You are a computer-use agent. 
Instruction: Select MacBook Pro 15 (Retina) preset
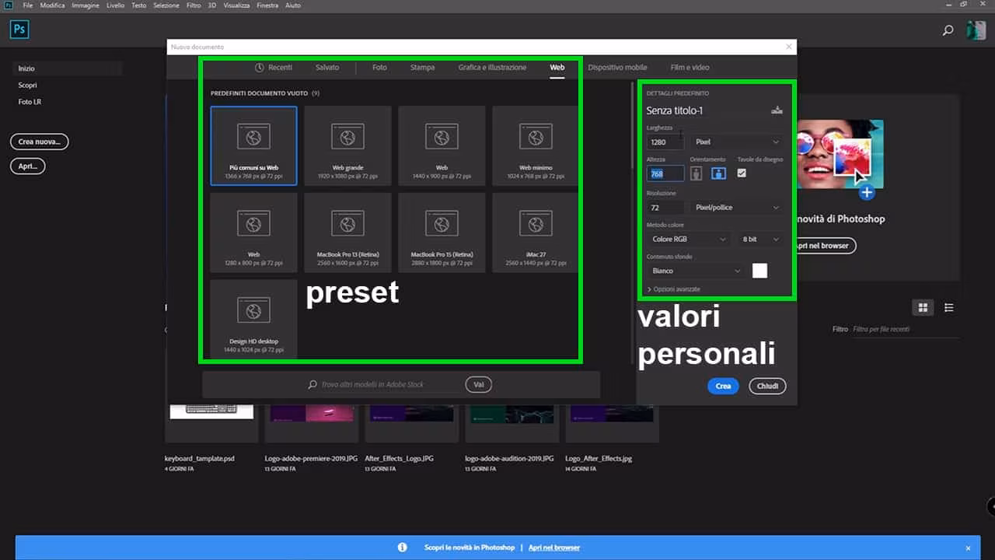442,233
